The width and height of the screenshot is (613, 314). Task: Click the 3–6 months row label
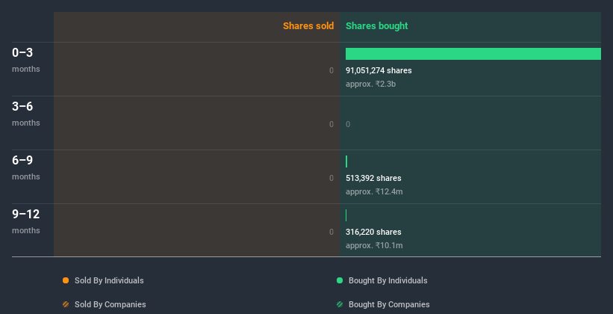(26, 114)
